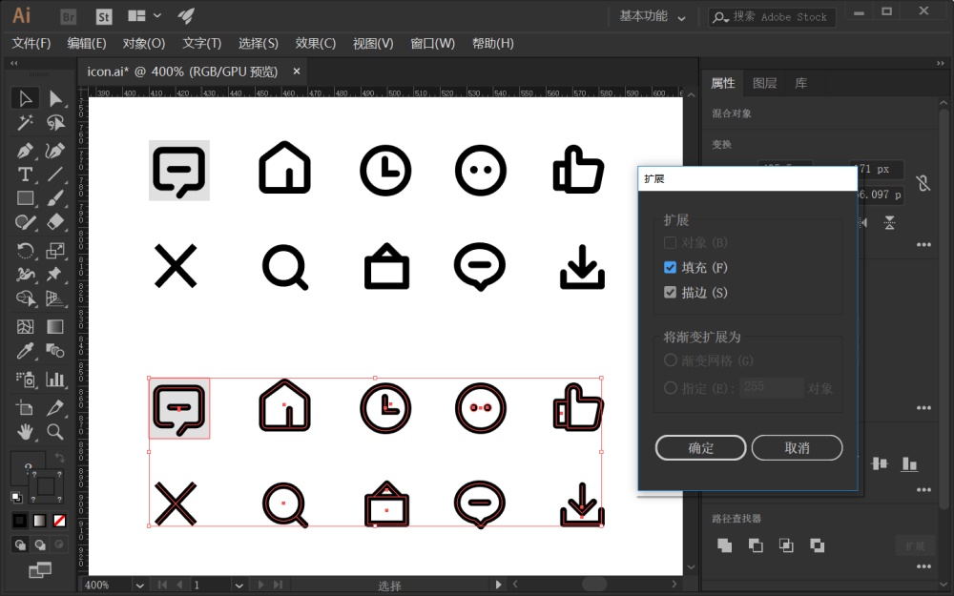Select the Rotate tool
This screenshot has width=954, height=596.
tap(26, 251)
